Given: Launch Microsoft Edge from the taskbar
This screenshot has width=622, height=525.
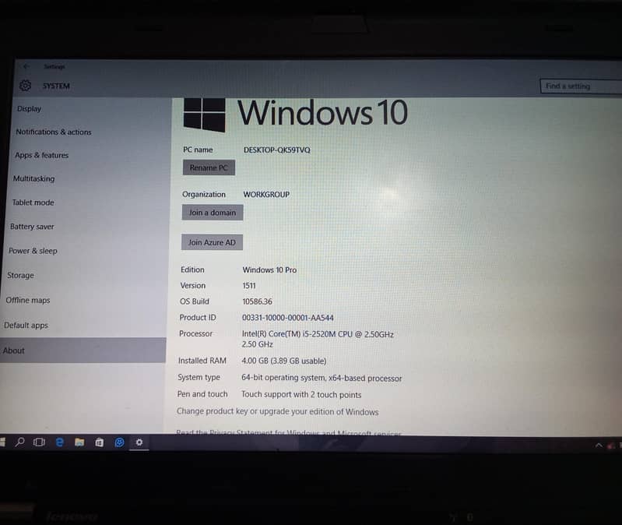Looking at the screenshot, I should pos(59,442).
